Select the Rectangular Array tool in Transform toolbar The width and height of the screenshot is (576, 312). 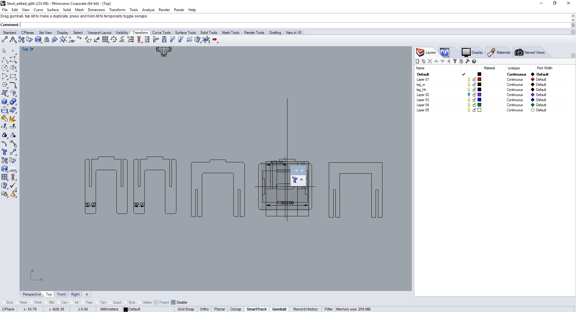click(105, 40)
